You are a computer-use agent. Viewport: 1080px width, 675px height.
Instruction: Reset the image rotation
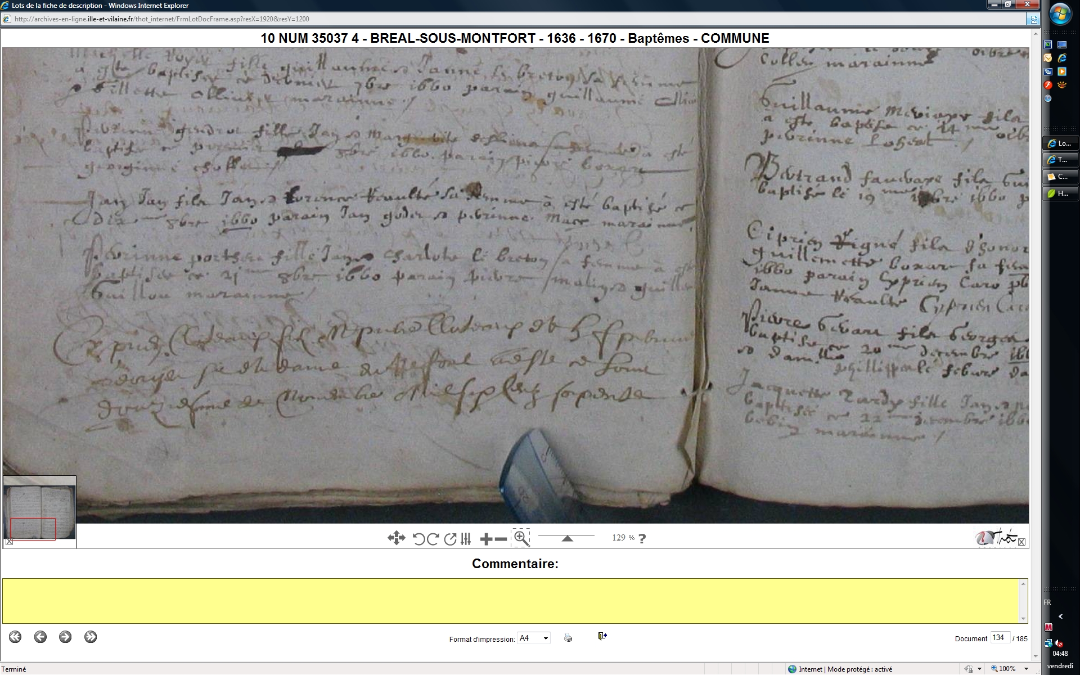coord(450,539)
